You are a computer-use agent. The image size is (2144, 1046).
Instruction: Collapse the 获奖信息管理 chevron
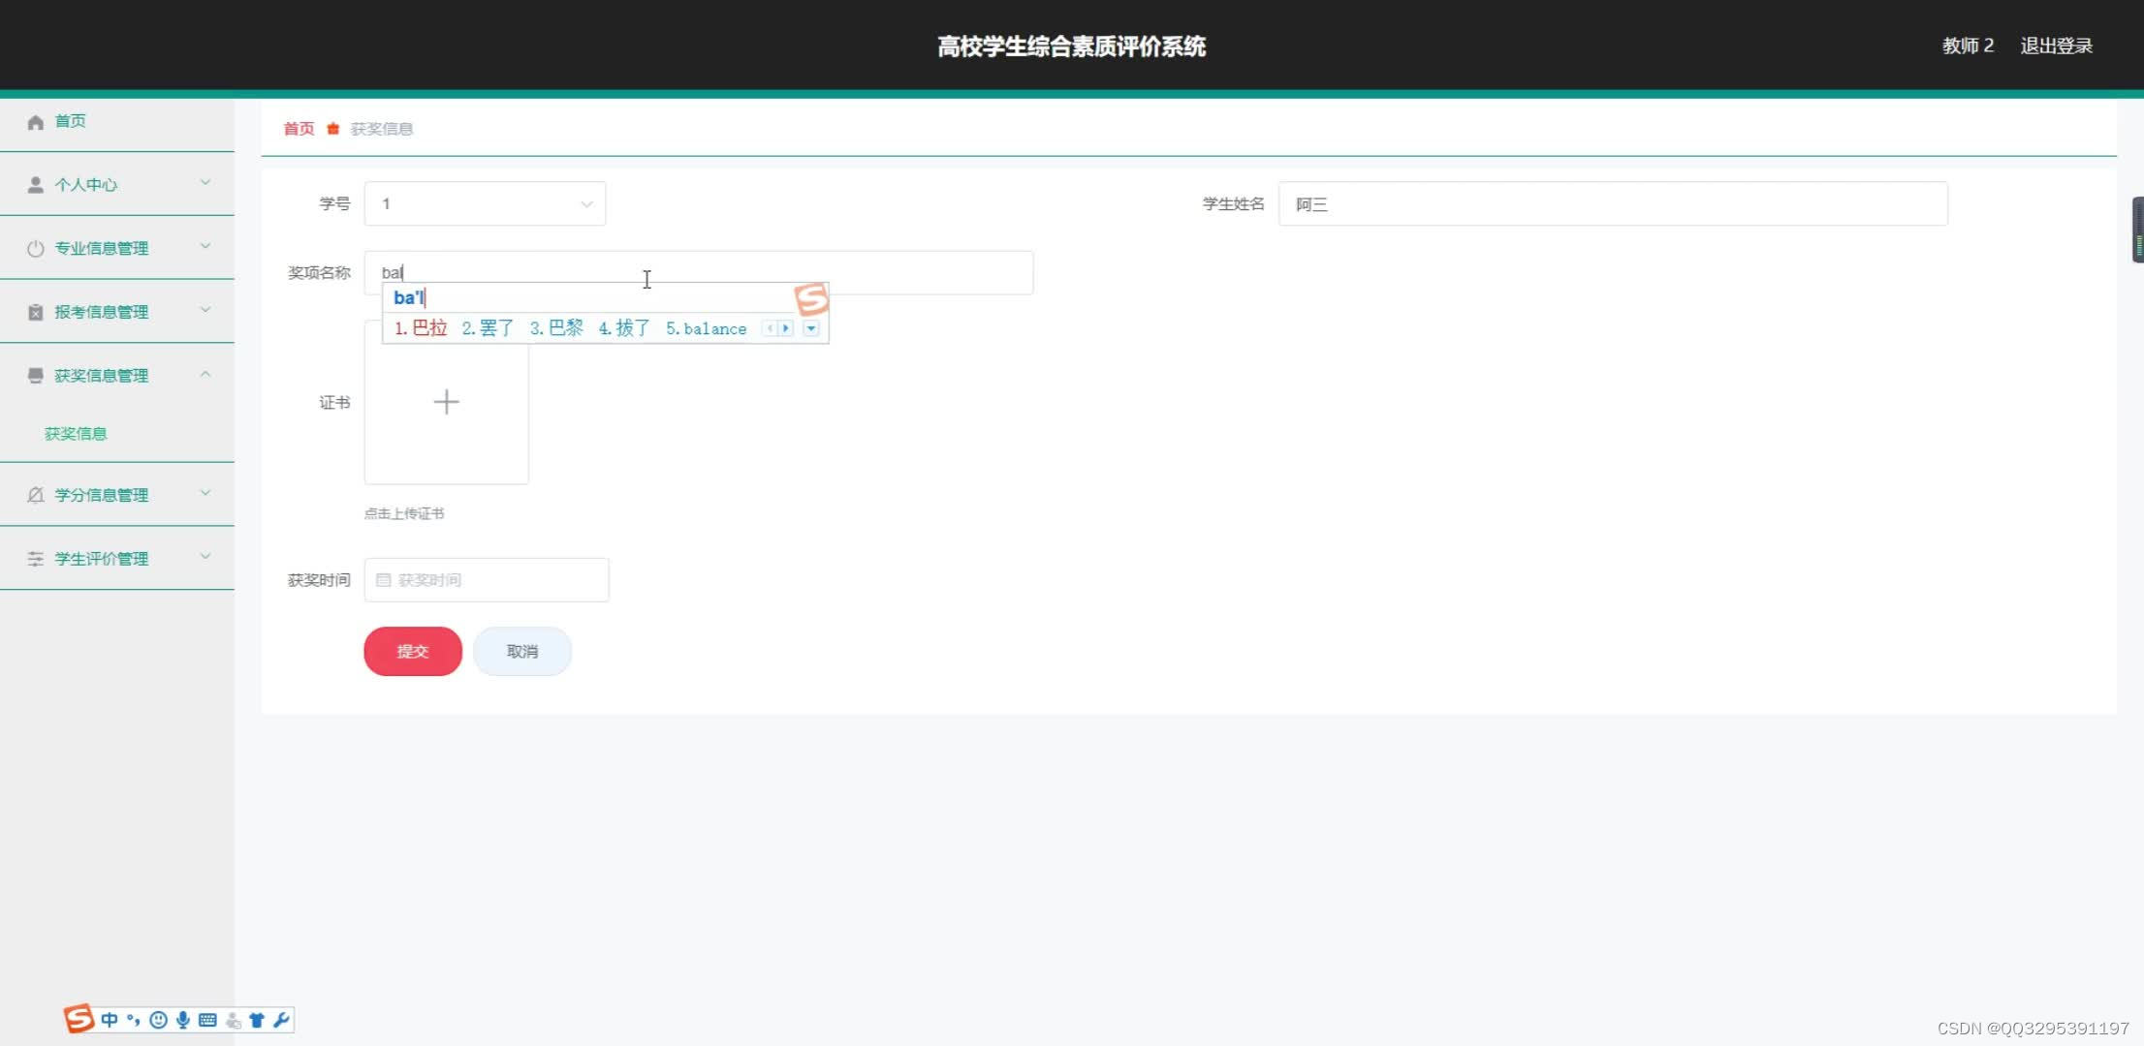[x=205, y=374]
